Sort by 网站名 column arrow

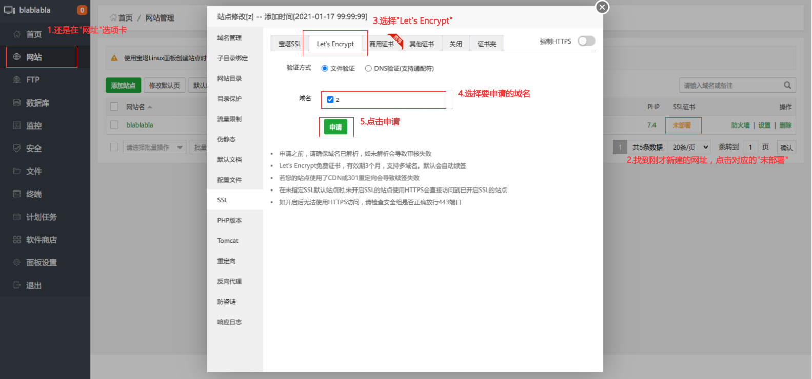tap(150, 107)
